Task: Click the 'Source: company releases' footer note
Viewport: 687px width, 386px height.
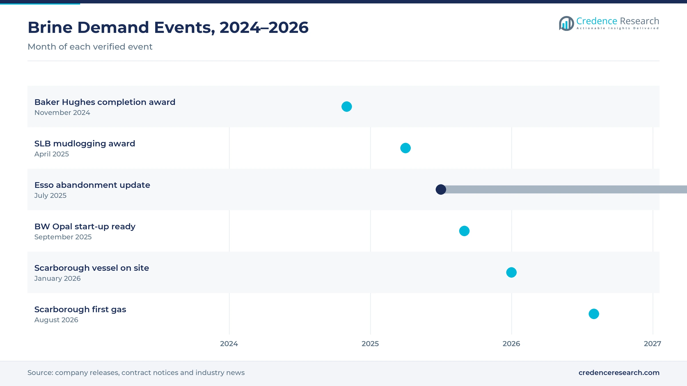Action: 136,373
